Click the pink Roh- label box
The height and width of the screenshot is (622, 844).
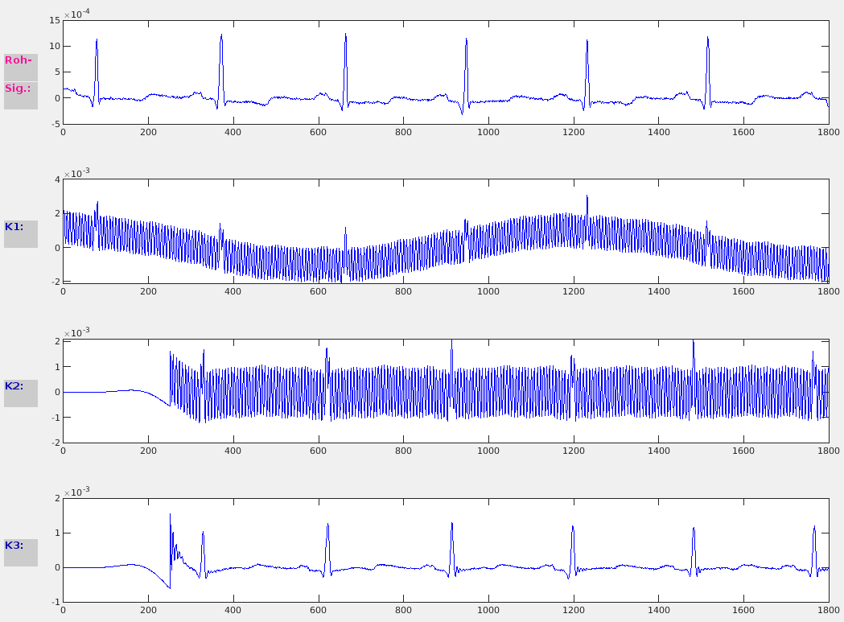pos(21,61)
